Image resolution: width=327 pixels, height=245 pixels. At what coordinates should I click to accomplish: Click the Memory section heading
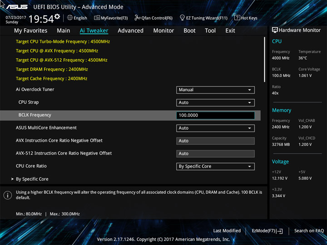(282, 110)
